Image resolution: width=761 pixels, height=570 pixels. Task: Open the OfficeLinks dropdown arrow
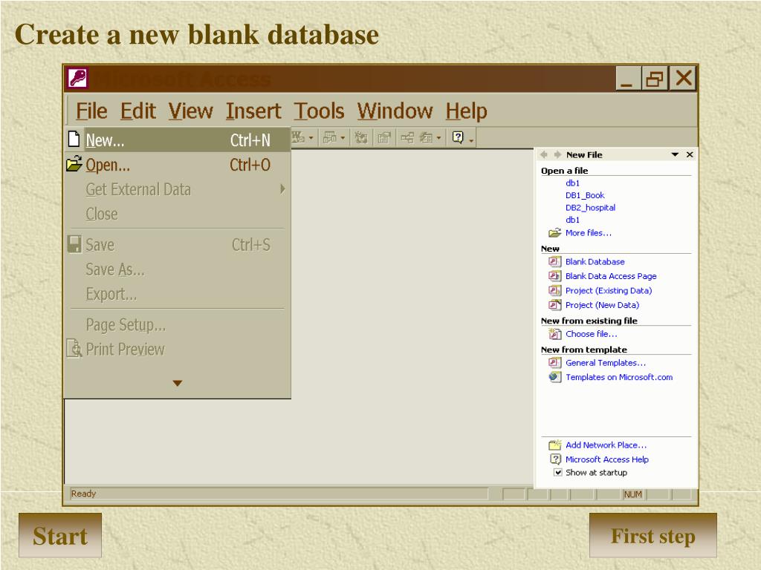311,138
